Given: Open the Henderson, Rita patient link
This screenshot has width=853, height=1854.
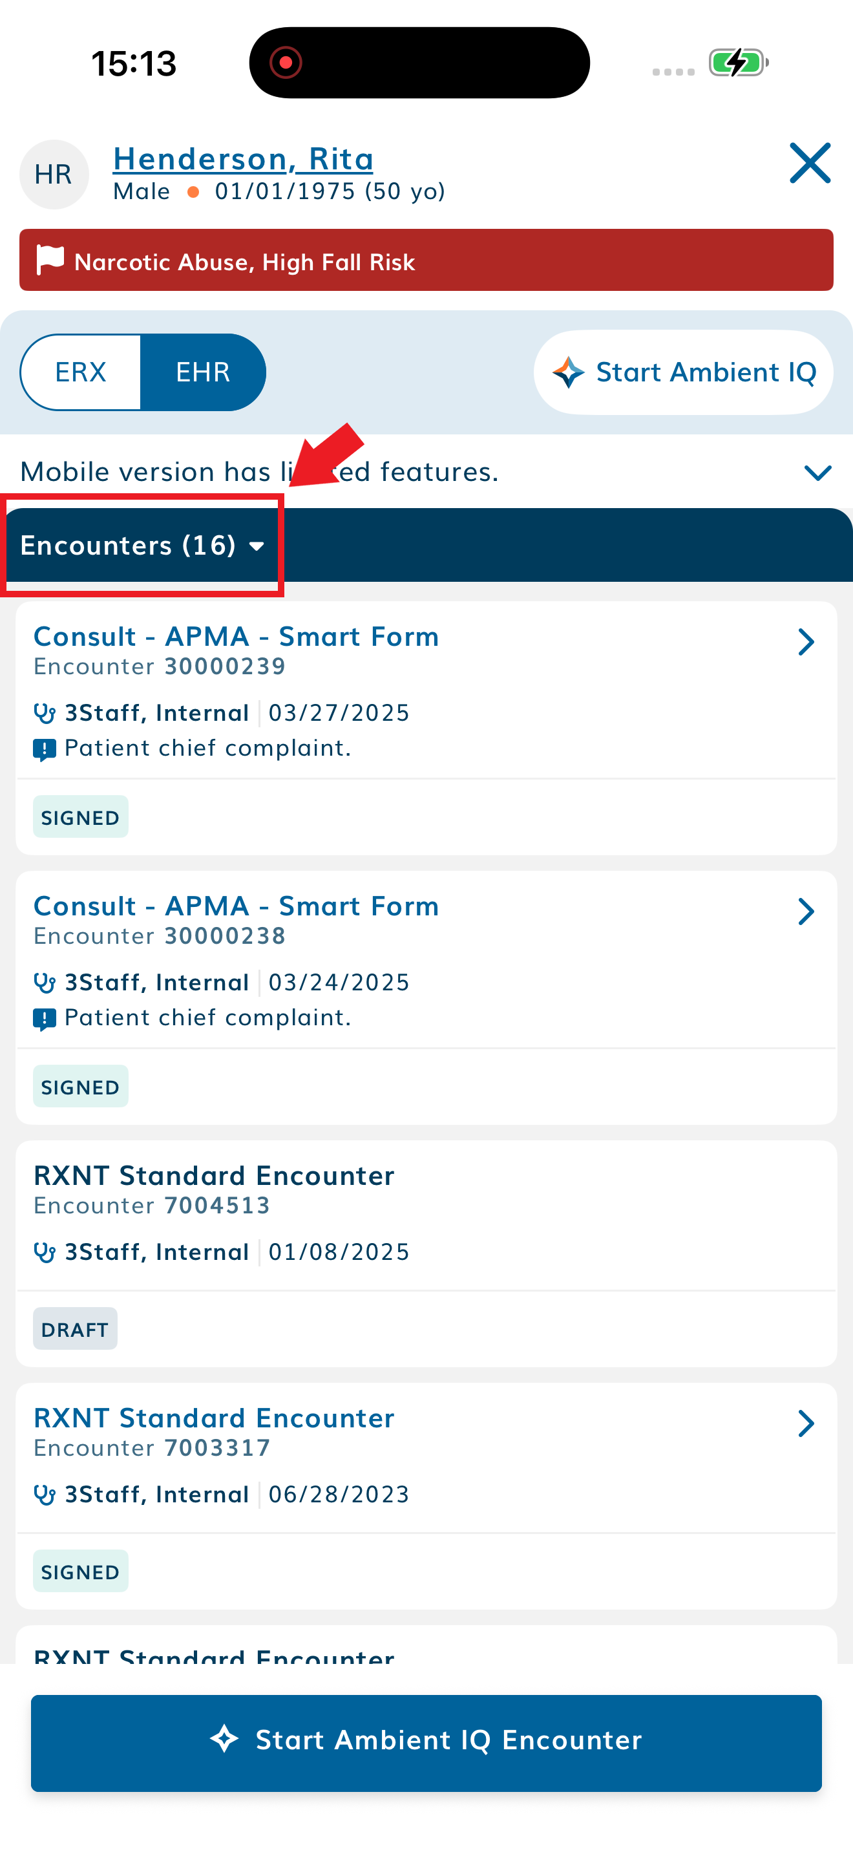Looking at the screenshot, I should [x=242, y=158].
